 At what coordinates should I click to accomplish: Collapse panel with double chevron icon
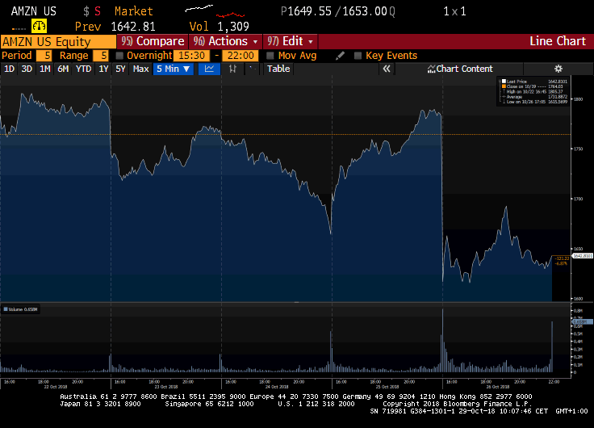click(x=387, y=69)
